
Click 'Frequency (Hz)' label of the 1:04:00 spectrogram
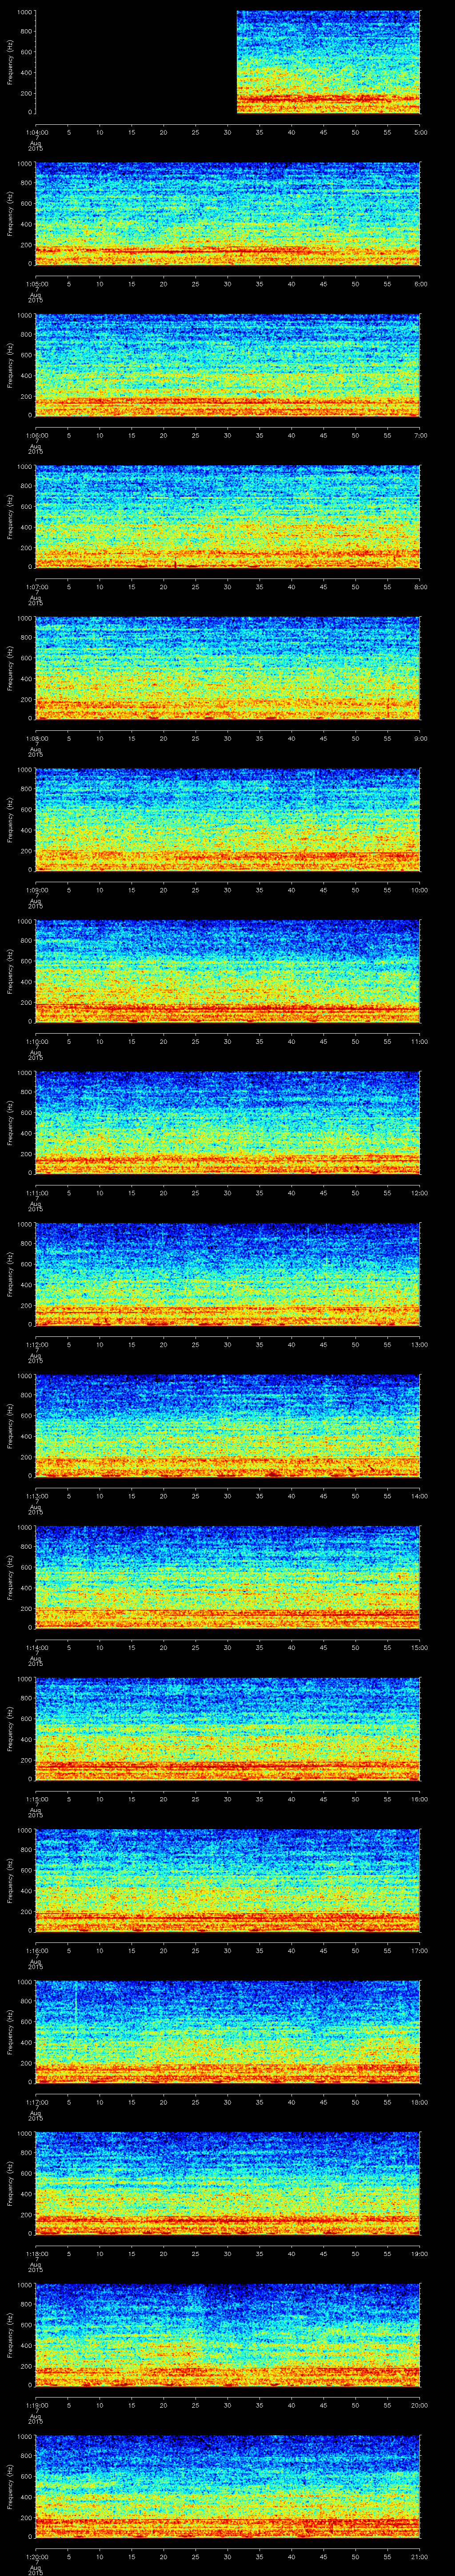(x=10, y=62)
